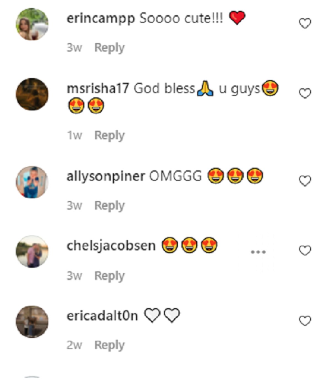Reply to chelsjacobsen's comment

coord(110,276)
